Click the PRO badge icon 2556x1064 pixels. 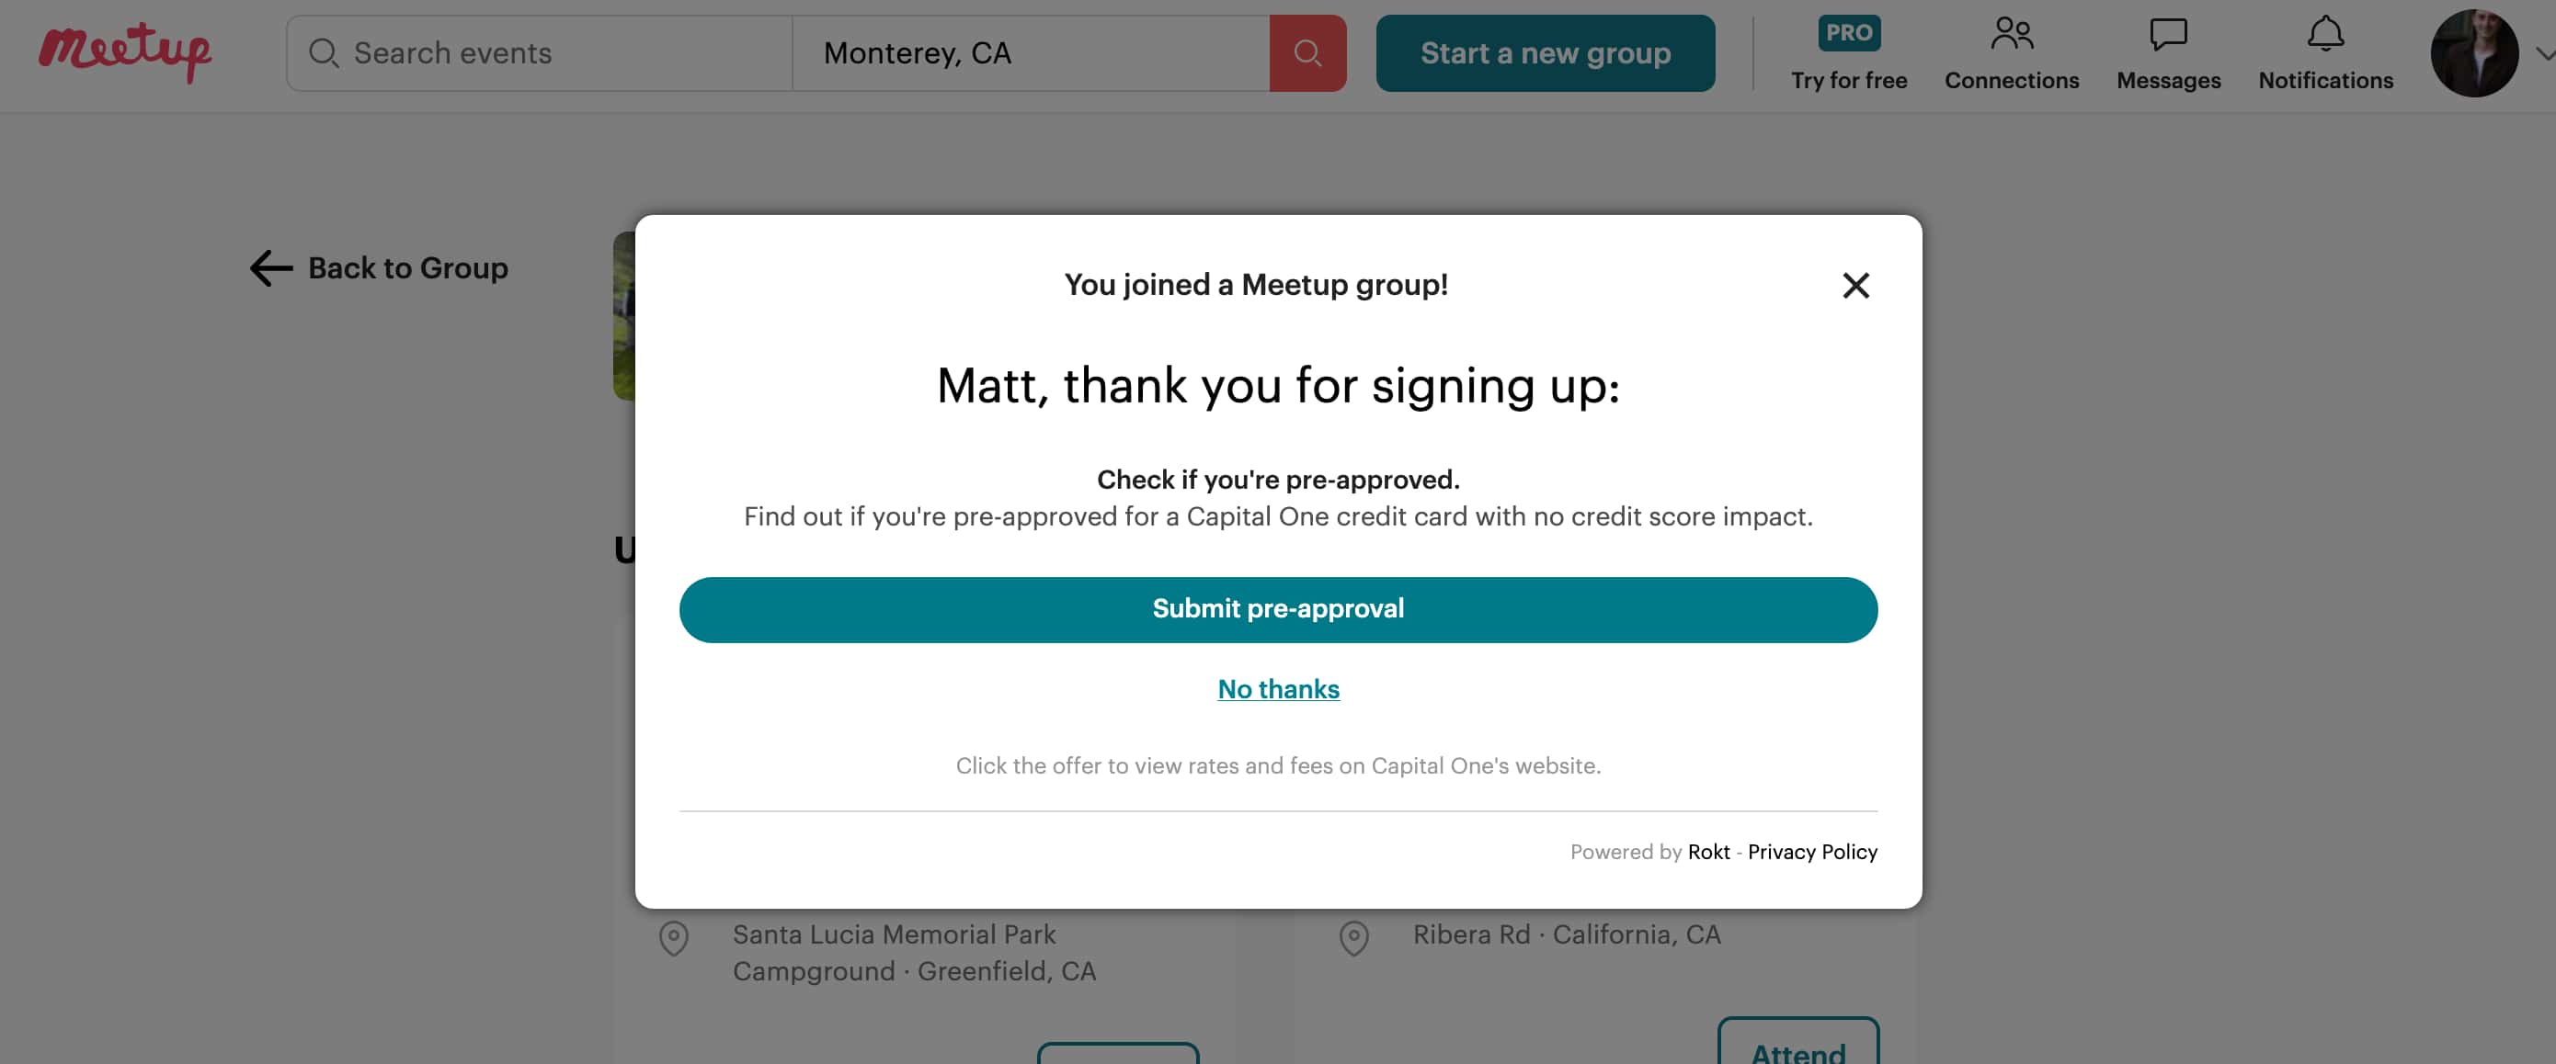[x=1849, y=33]
